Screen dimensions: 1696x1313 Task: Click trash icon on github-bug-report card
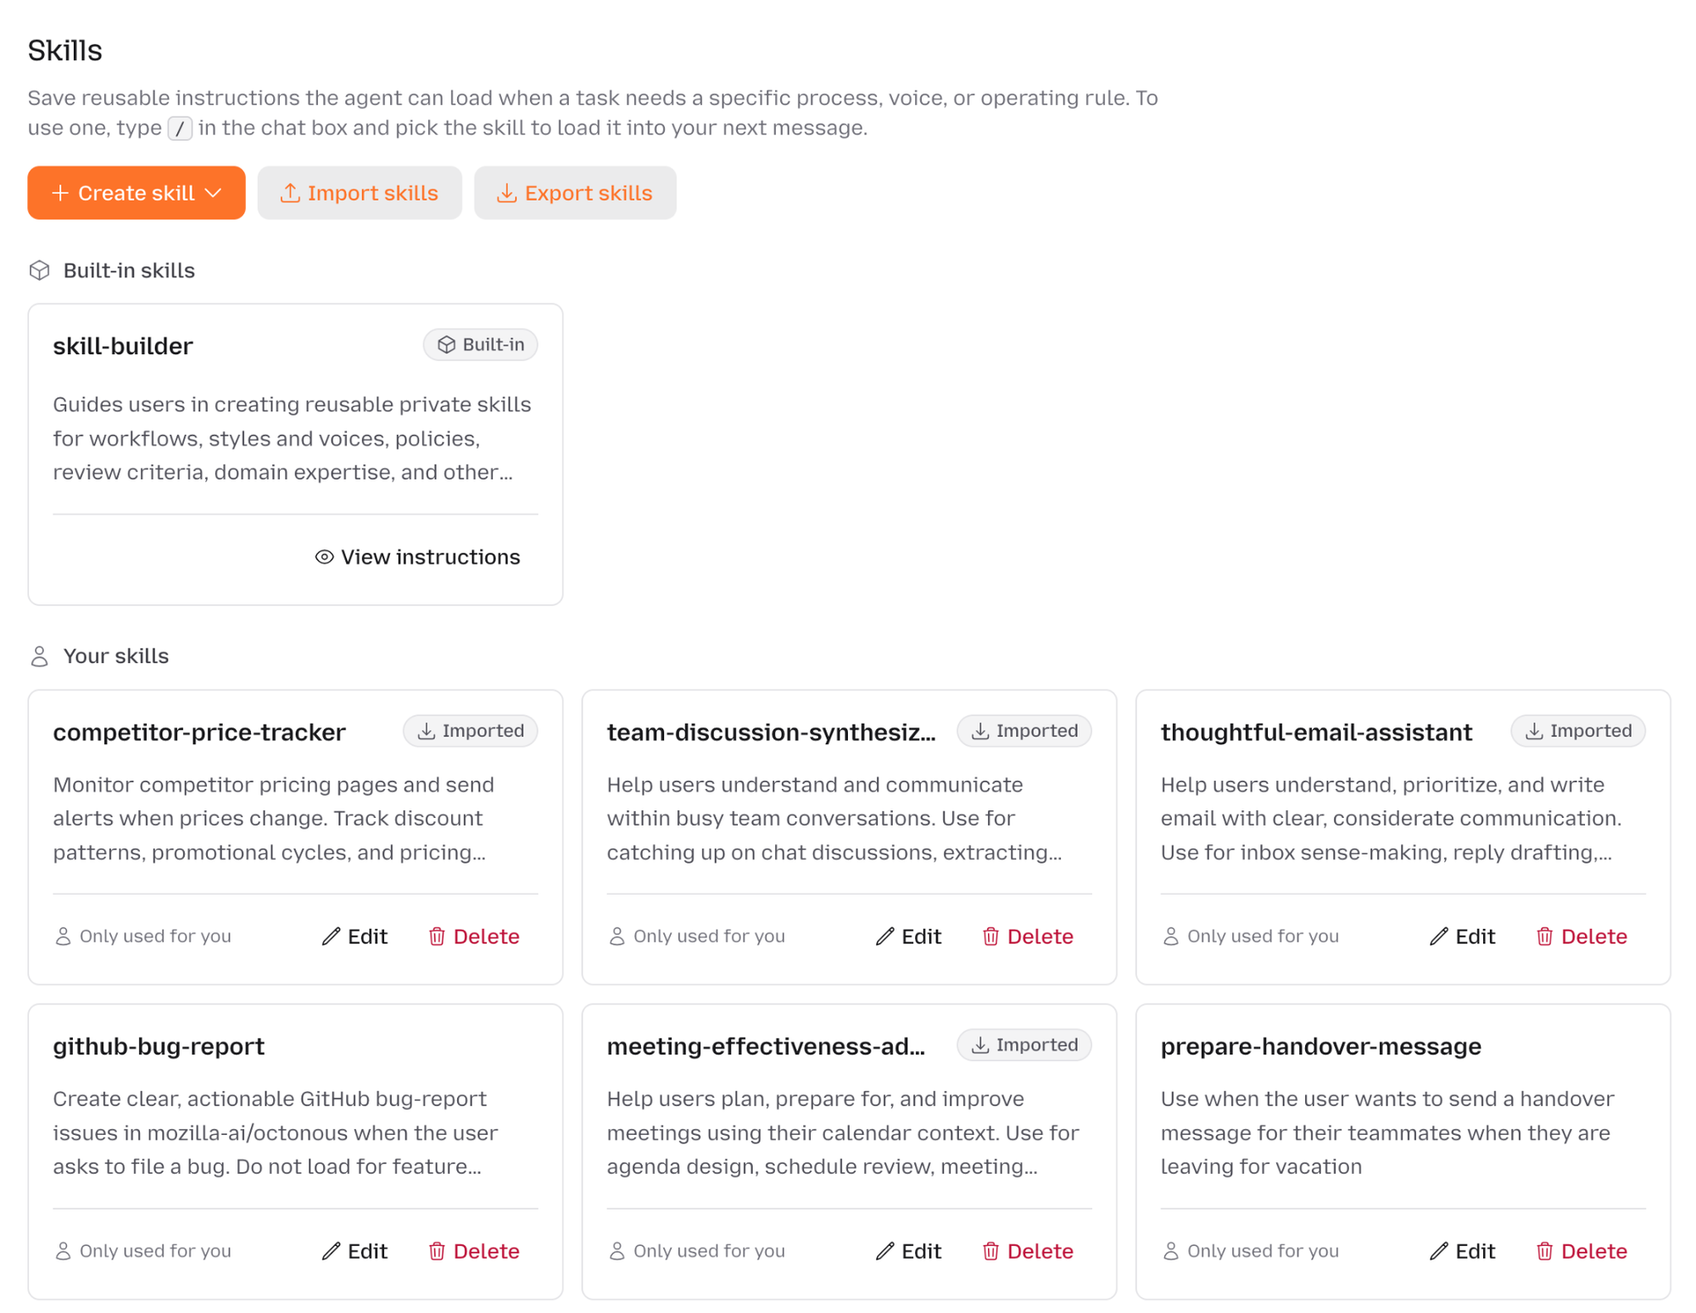[437, 1251]
